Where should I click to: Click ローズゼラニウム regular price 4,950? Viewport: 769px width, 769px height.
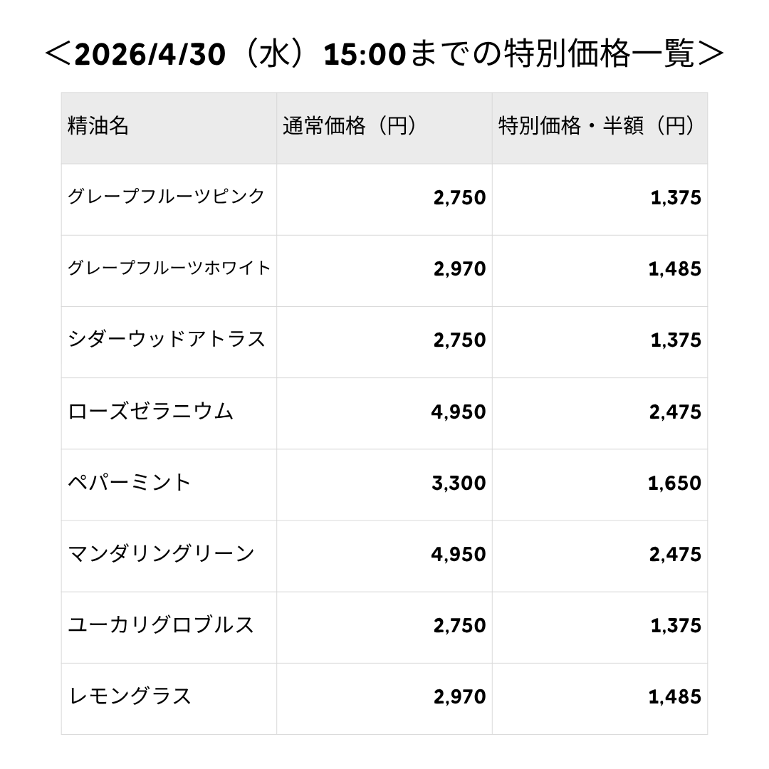pos(459,412)
